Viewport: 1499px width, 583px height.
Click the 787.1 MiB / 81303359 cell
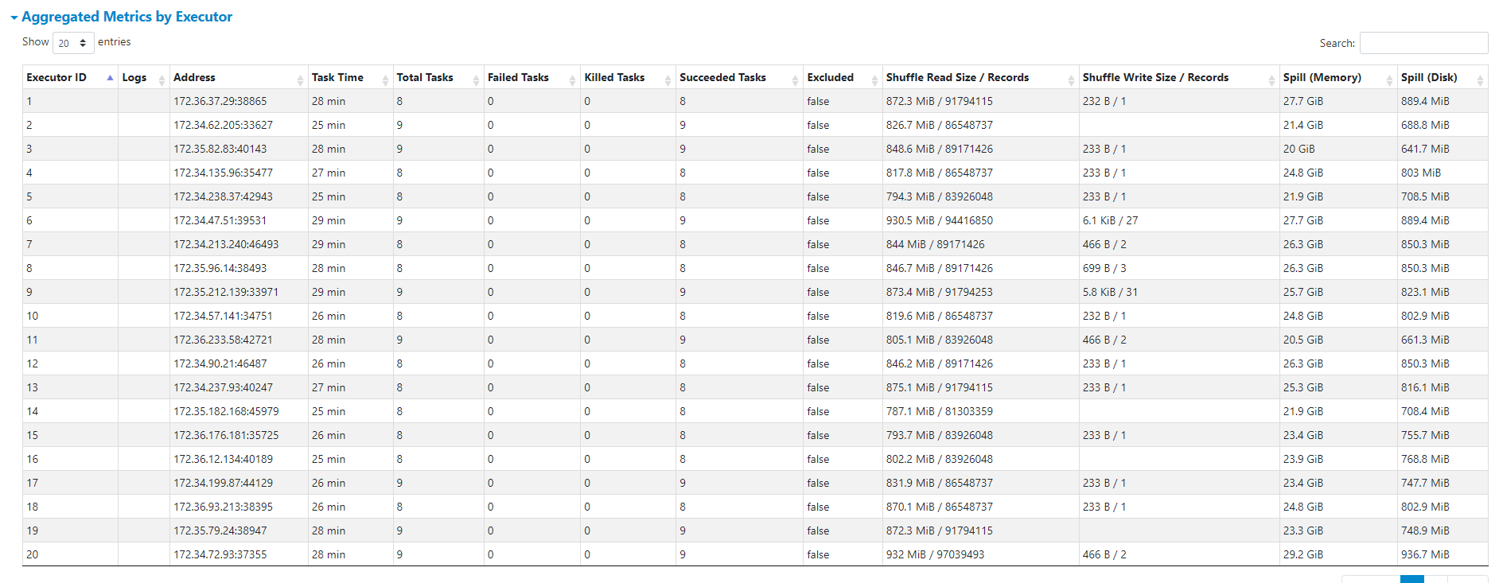940,411
